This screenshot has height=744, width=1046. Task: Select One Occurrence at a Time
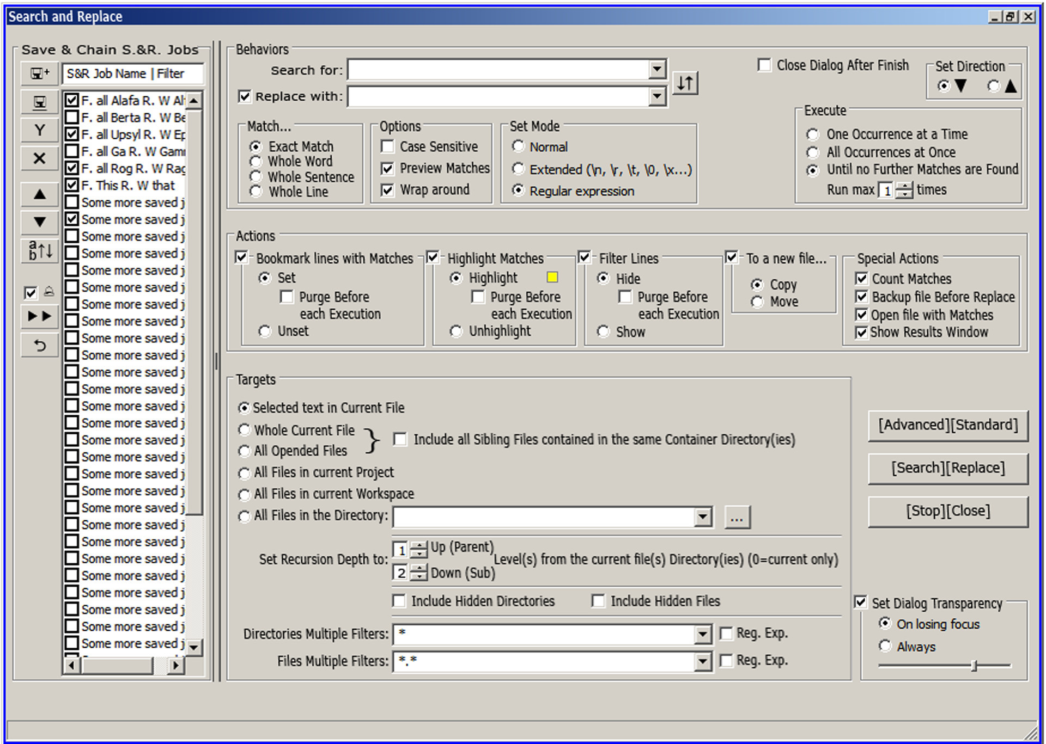click(812, 134)
